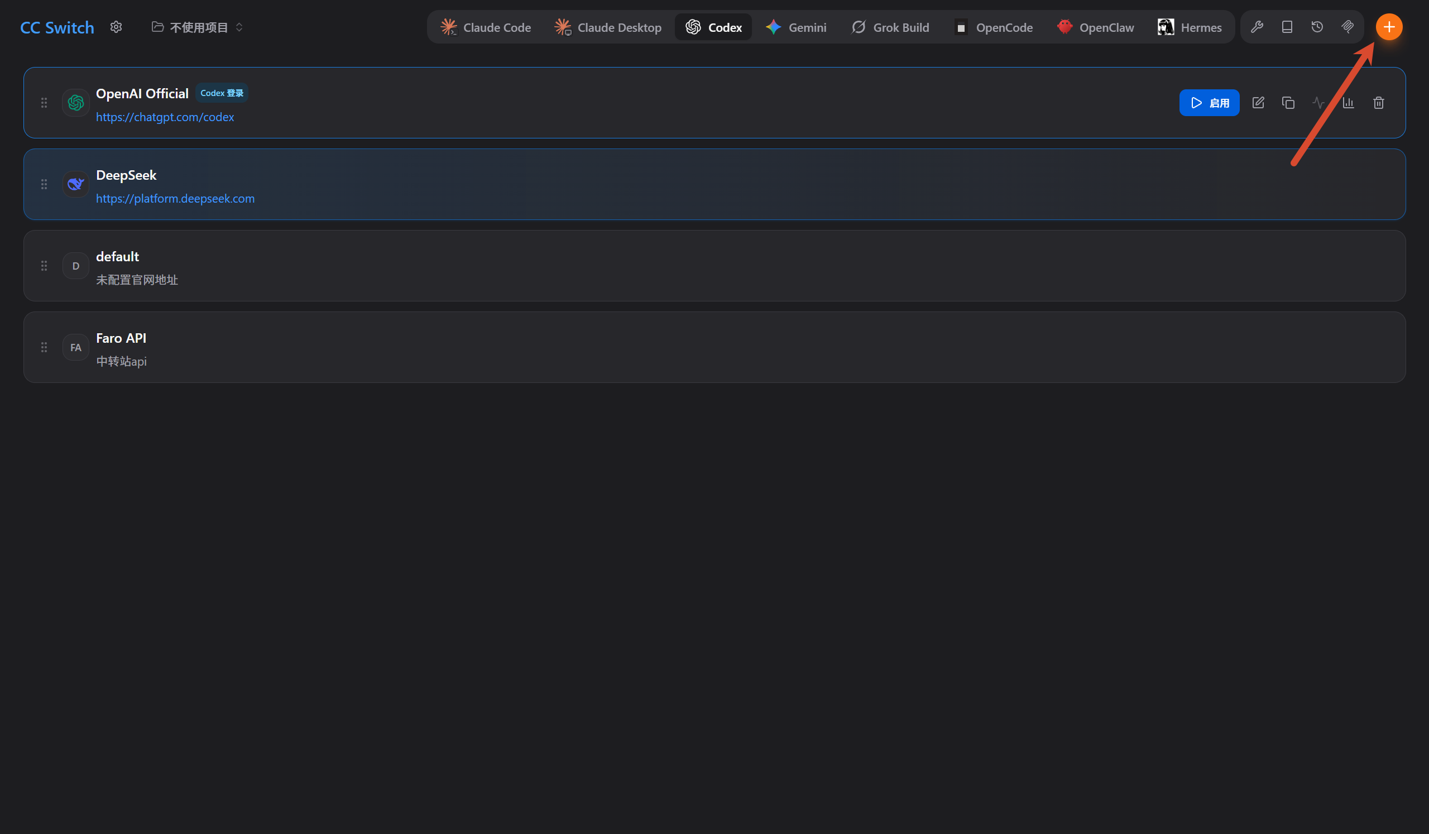Edit the OpenAI Official provider
Image resolution: width=1429 pixels, height=834 pixels.
pos(1258,103)
